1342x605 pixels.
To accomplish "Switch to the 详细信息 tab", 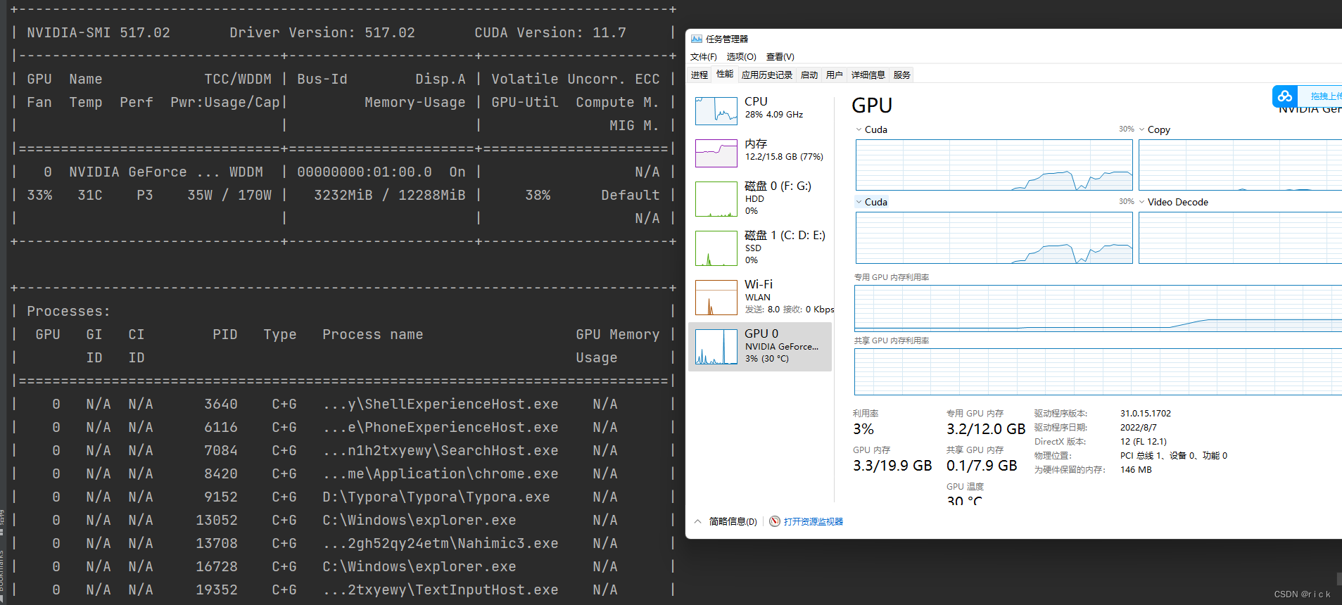I will (868, 75).
